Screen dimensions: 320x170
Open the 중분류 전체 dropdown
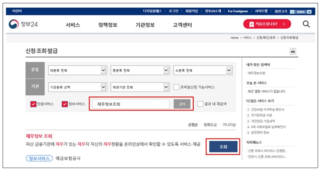[x=140, y=70]
